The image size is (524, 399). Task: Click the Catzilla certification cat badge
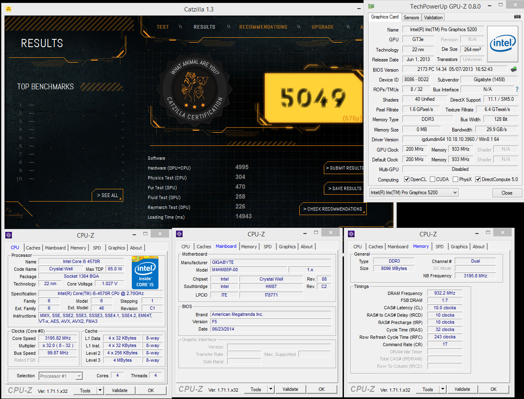[x=195, y=88]
